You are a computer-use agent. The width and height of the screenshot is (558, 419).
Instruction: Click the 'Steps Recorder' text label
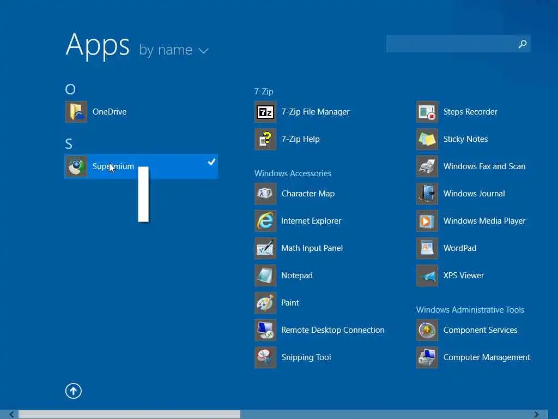pos(470,112)
